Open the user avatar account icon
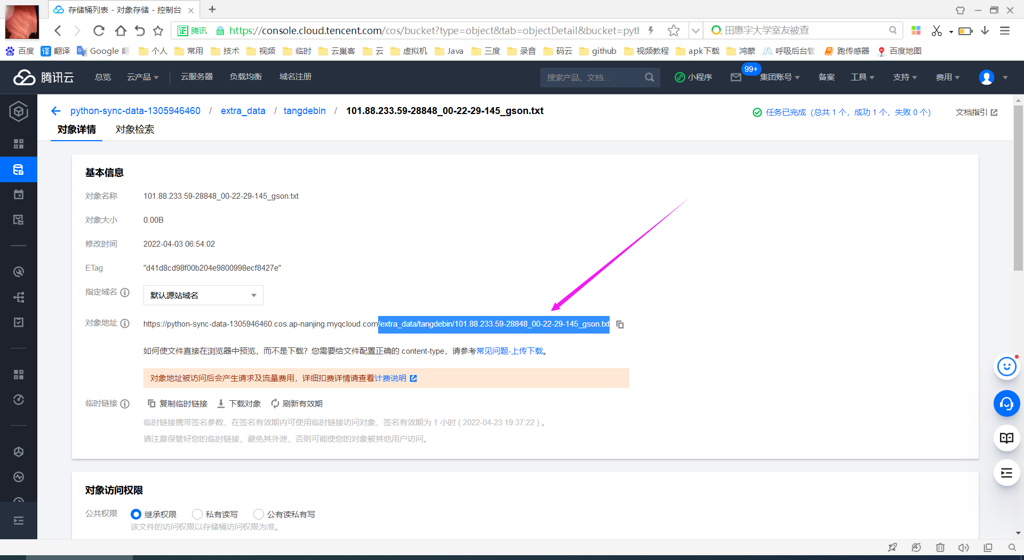This screenshot has width=1024, height=560. [987, 77]
